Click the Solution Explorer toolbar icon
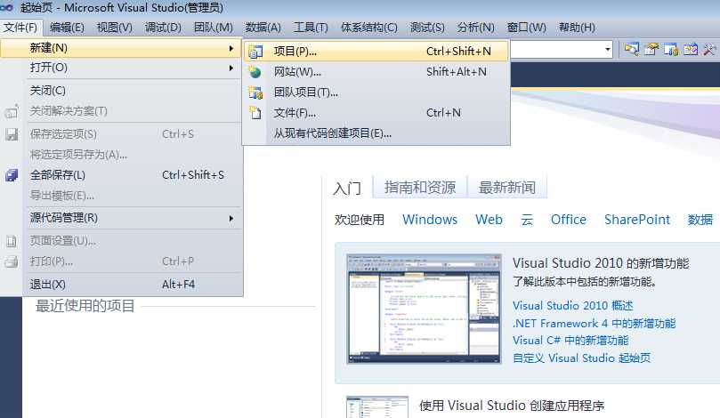The height and width of the screenshot is (418, 720). tap(631, 49)
